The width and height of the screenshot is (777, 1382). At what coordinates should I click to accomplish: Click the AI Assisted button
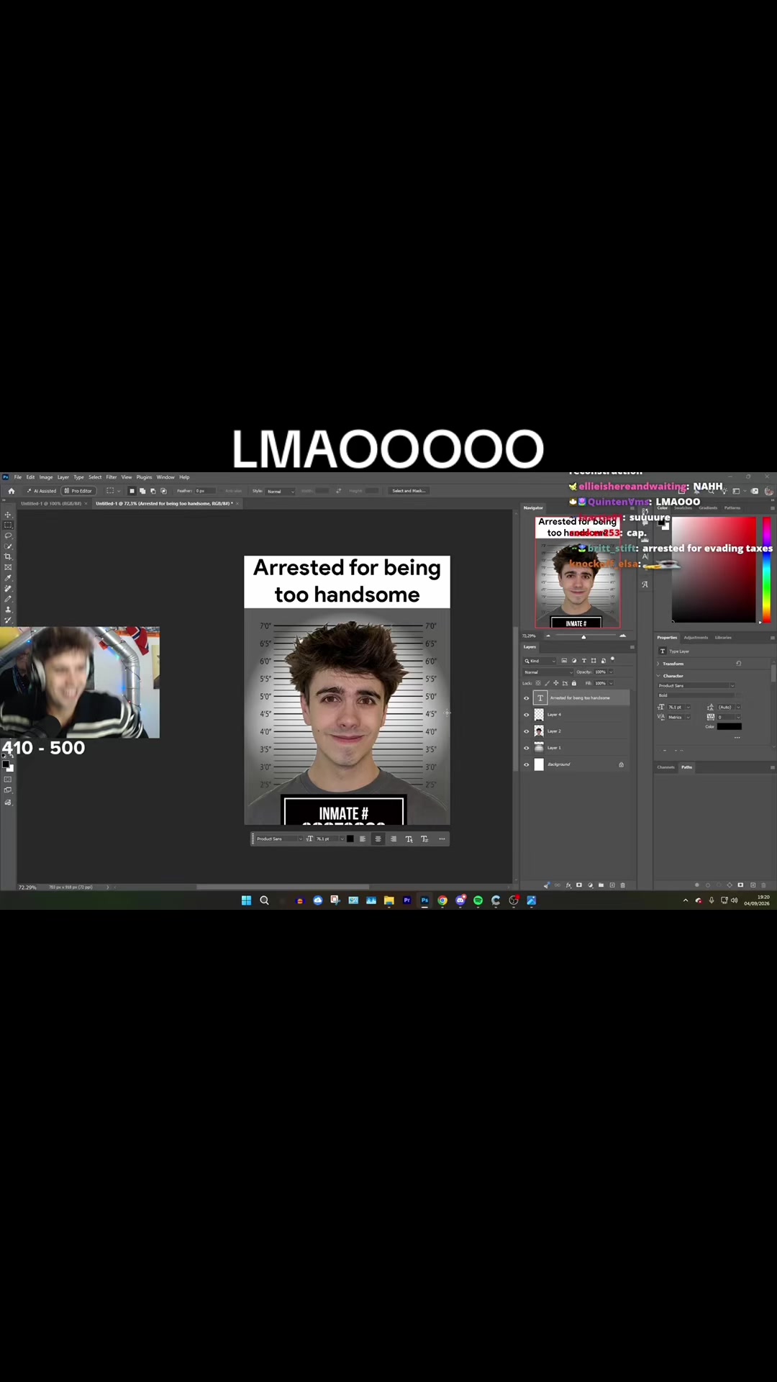point(42,491)
